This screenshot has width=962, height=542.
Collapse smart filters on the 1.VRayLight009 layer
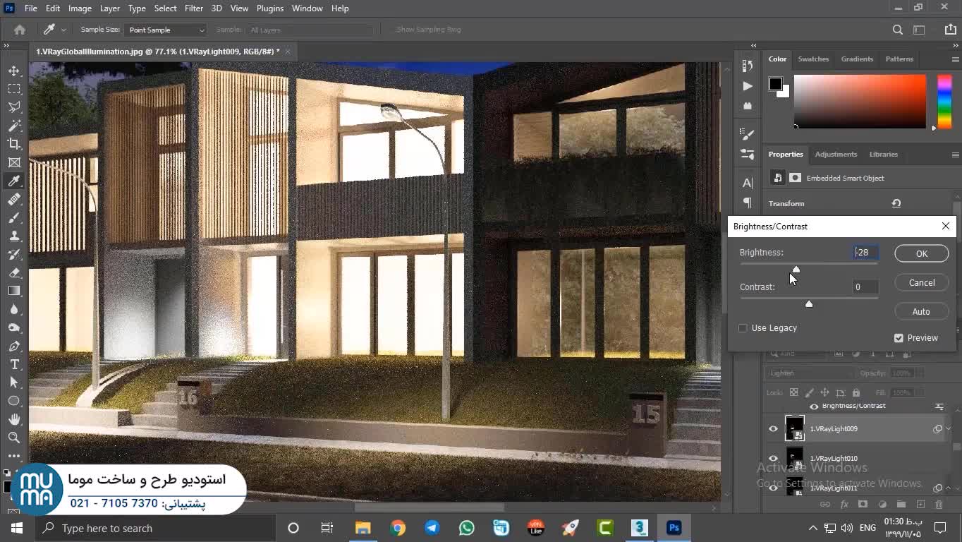click(x=949, y=428)
